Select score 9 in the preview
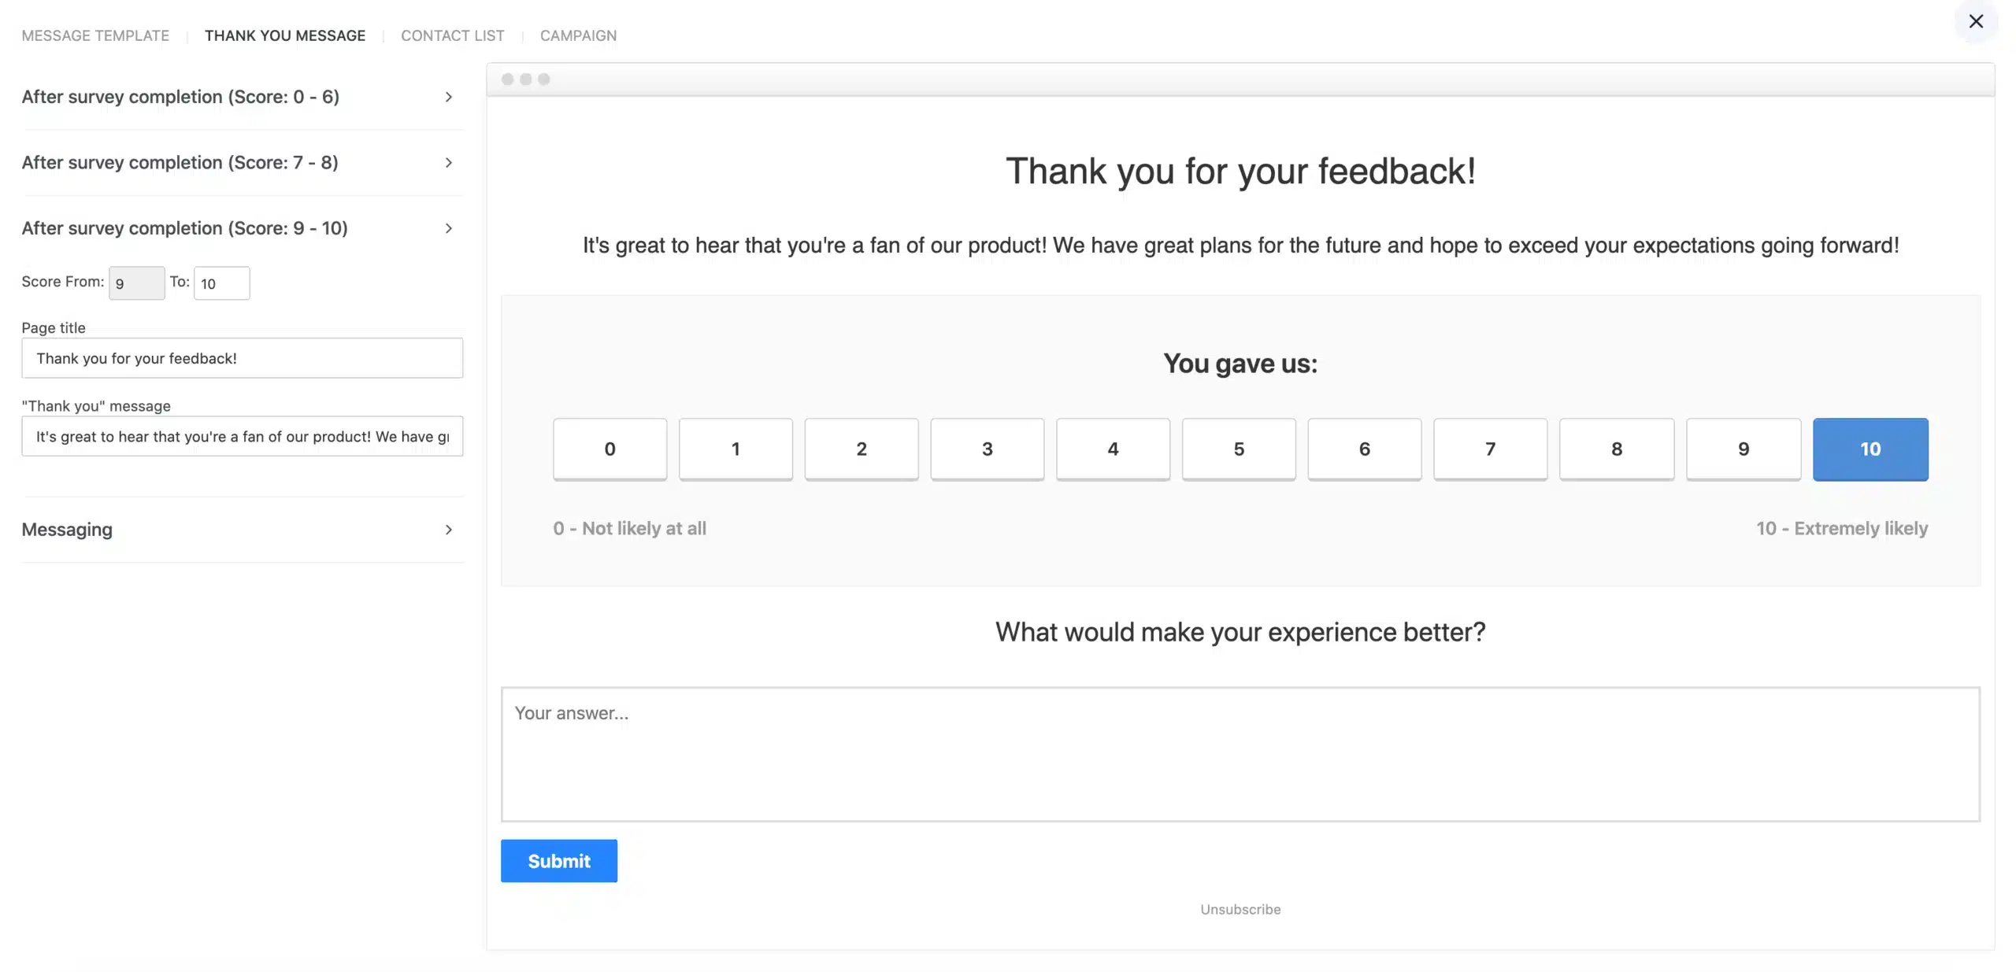 click(x=1744, y=449)
